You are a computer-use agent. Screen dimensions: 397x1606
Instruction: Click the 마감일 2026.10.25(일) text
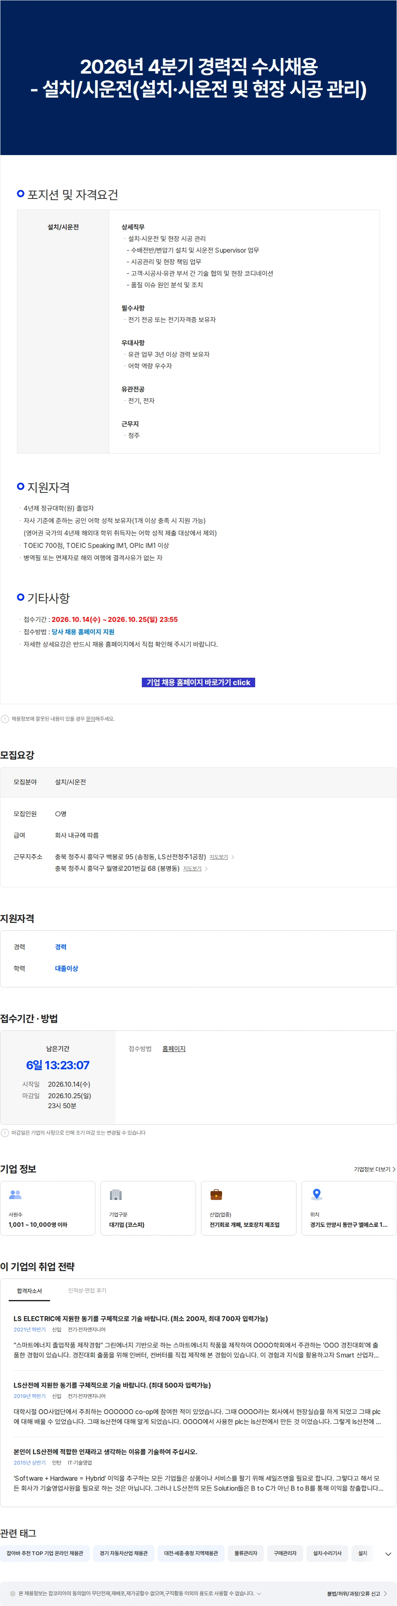[69, 1095]
